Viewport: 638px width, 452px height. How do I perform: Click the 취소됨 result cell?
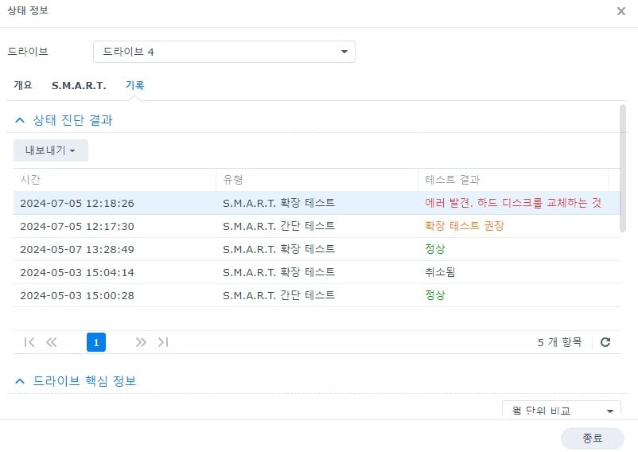[x=440, y=272]
